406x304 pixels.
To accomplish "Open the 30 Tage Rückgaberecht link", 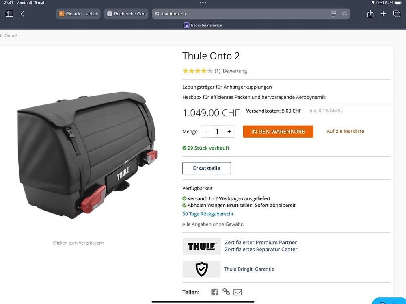I will (207, 214).
